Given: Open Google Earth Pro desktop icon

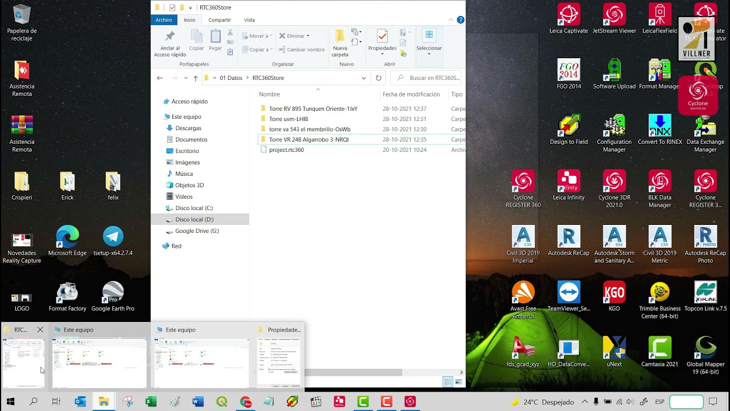Looking at the screenshot, I should pyautogui.click(x=113, y=297).
